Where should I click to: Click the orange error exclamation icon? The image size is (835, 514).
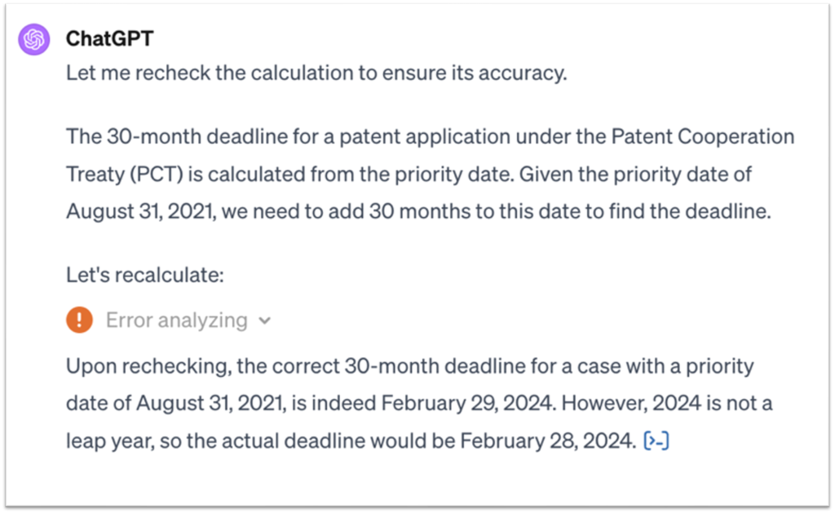(79, 320)
